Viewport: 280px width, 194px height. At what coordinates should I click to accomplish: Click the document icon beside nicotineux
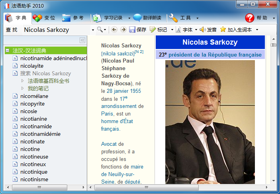click(15, 164)
